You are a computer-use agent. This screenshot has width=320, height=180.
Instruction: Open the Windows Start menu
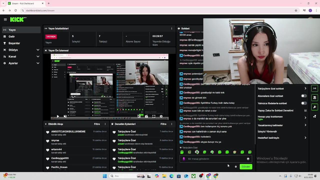pos(105,176)
